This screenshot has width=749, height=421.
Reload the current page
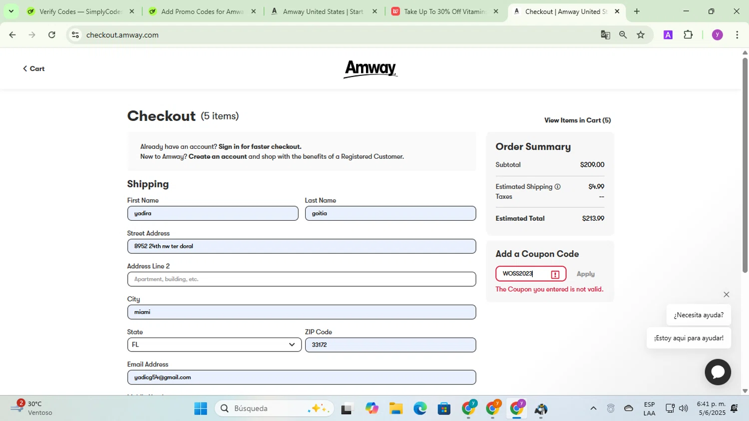tap(52, 35)
